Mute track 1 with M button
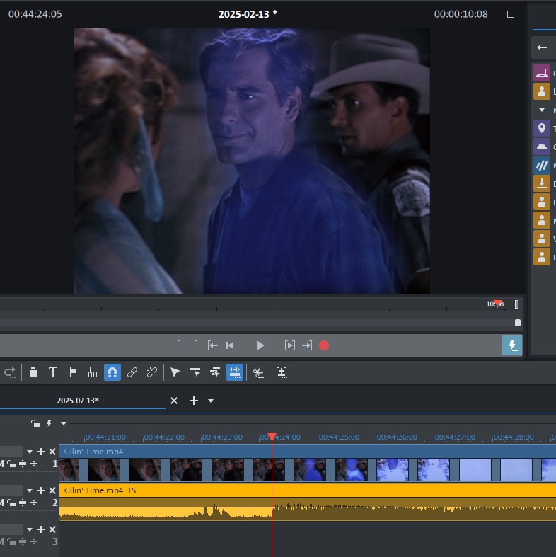 coord(2,464)
